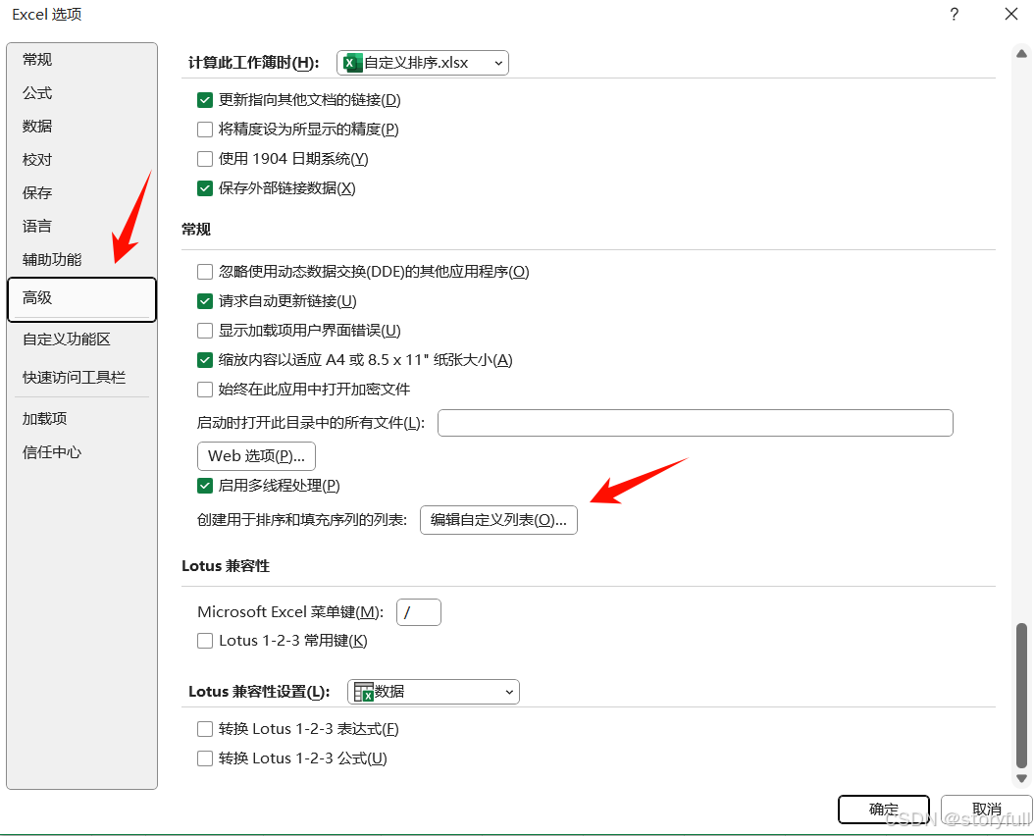This screenshot has width=1034, height=836.
Task: Select 高级 in the options sidebar
Action: (x=81, y=299)
